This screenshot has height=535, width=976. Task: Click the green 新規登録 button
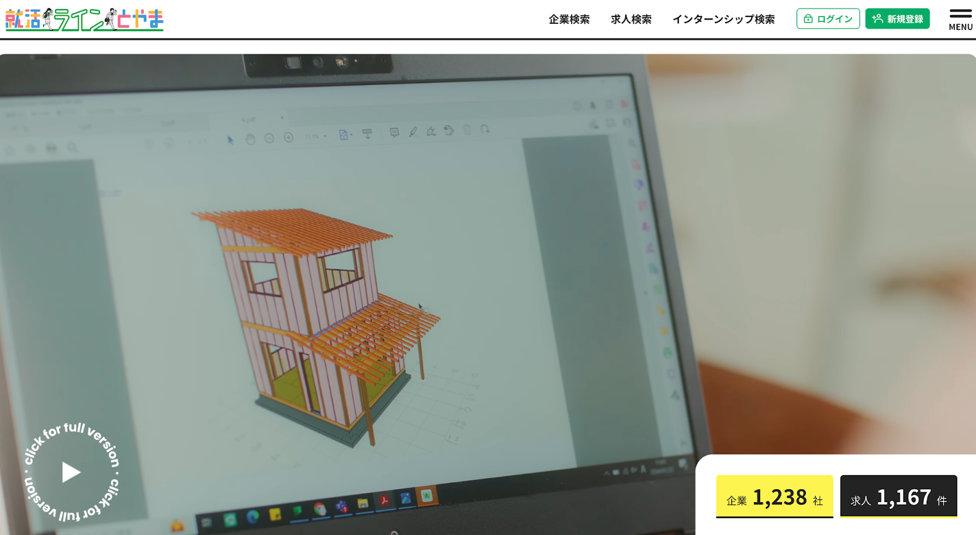click(x=897, y=19)
